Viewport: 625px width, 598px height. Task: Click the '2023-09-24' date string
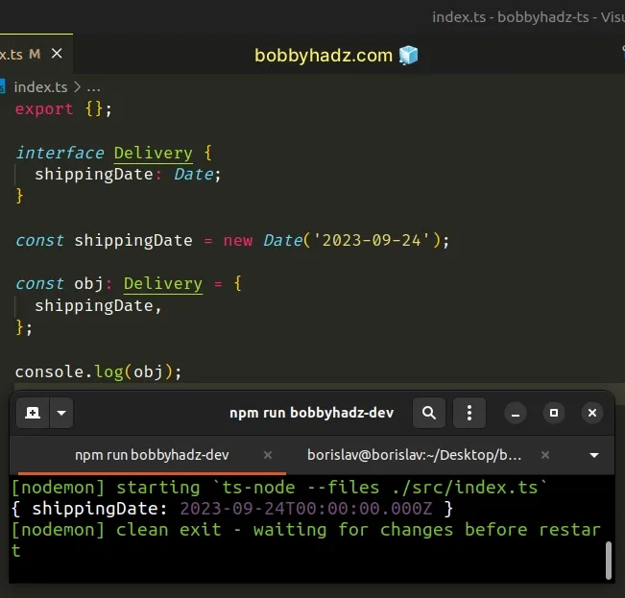[372, 240]
